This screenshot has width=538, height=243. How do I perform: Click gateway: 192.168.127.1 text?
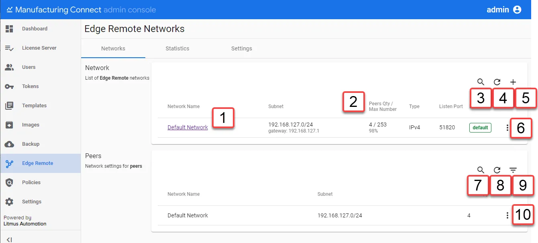pyautogui.click(x=293, y=131)
